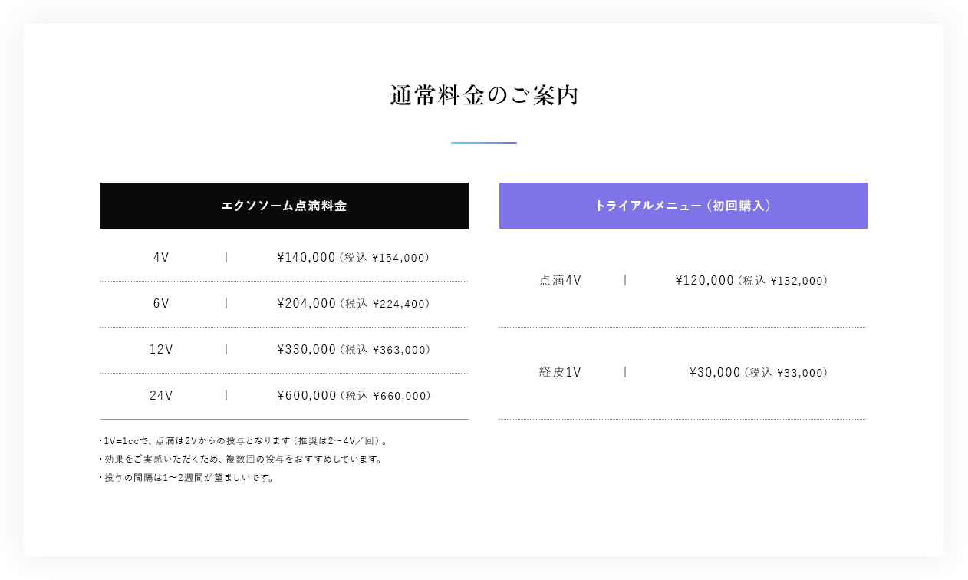Click the 24V row label

[x=161, y=396]
